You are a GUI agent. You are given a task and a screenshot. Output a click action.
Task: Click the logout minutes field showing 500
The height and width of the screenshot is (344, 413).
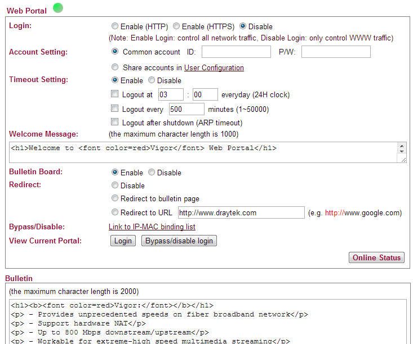186,109
